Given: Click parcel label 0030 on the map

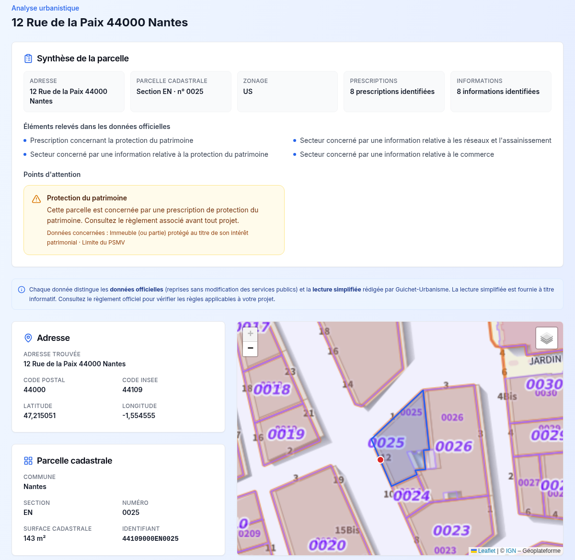Looking at the screenshot, I should coord(544,384).
